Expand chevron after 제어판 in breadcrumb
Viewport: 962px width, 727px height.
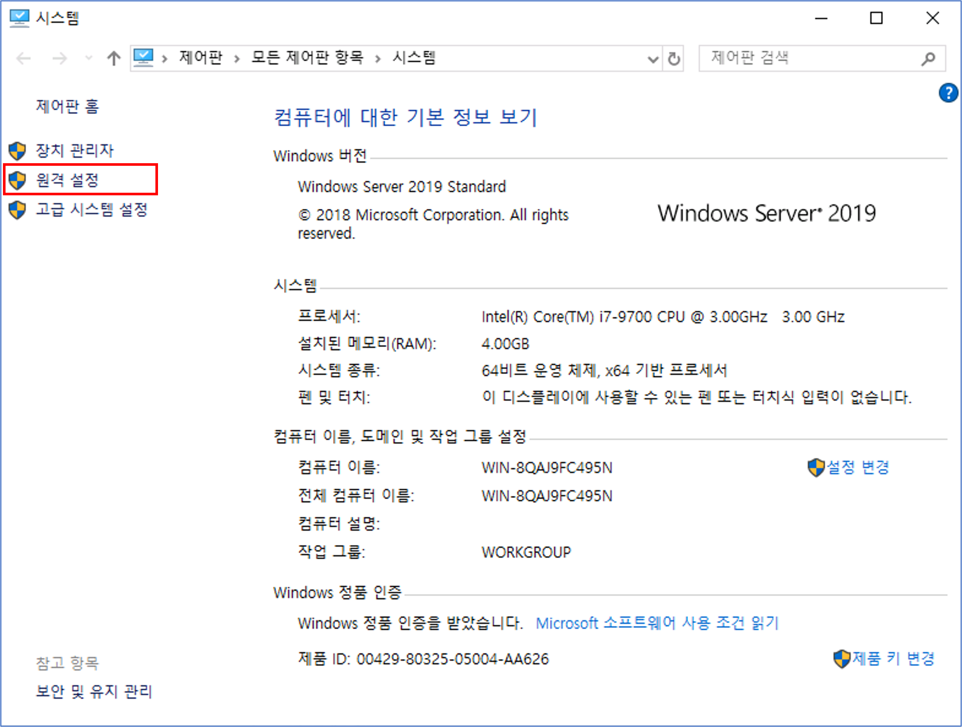pyautogui.click(x=237, y=59)
